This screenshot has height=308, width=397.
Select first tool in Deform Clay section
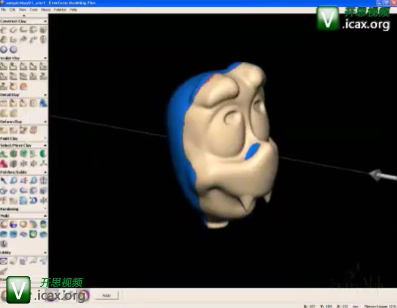click(4, 130)
